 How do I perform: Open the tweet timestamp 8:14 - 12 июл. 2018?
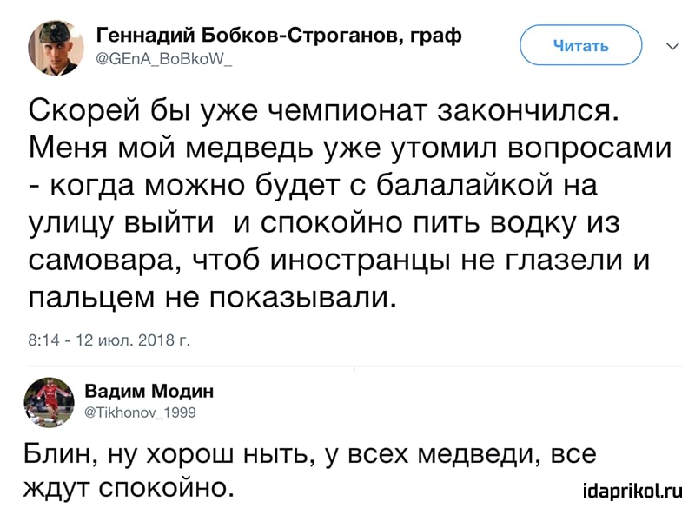point(109,340)
